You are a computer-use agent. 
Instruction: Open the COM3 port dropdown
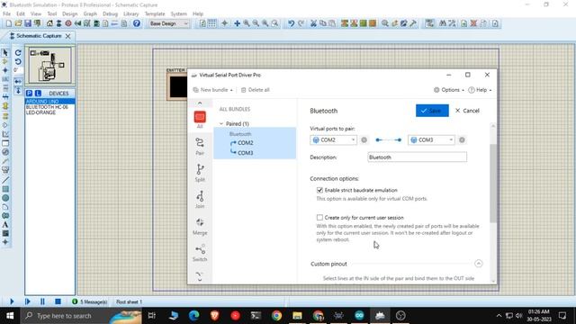(x=431, y=140)
